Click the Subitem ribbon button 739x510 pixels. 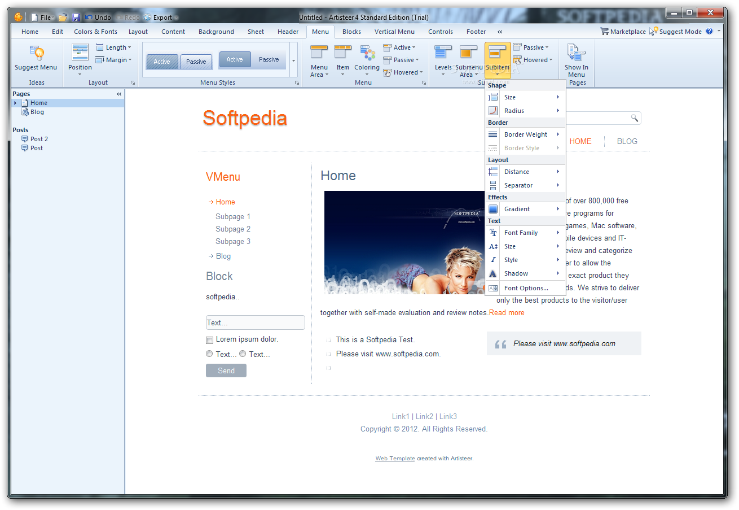coord(498,60)
